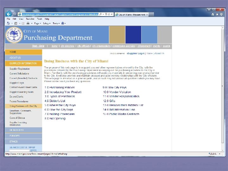
Task: Click the search magnifier in address bar
Action: 100,14
